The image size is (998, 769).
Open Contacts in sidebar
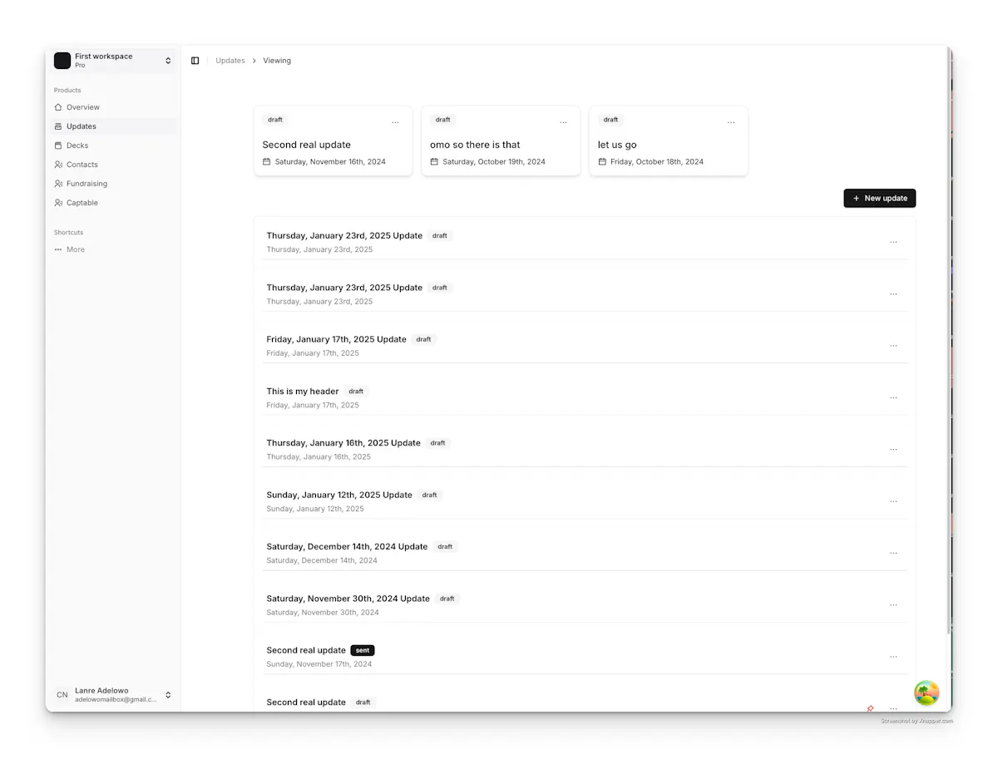112,165
